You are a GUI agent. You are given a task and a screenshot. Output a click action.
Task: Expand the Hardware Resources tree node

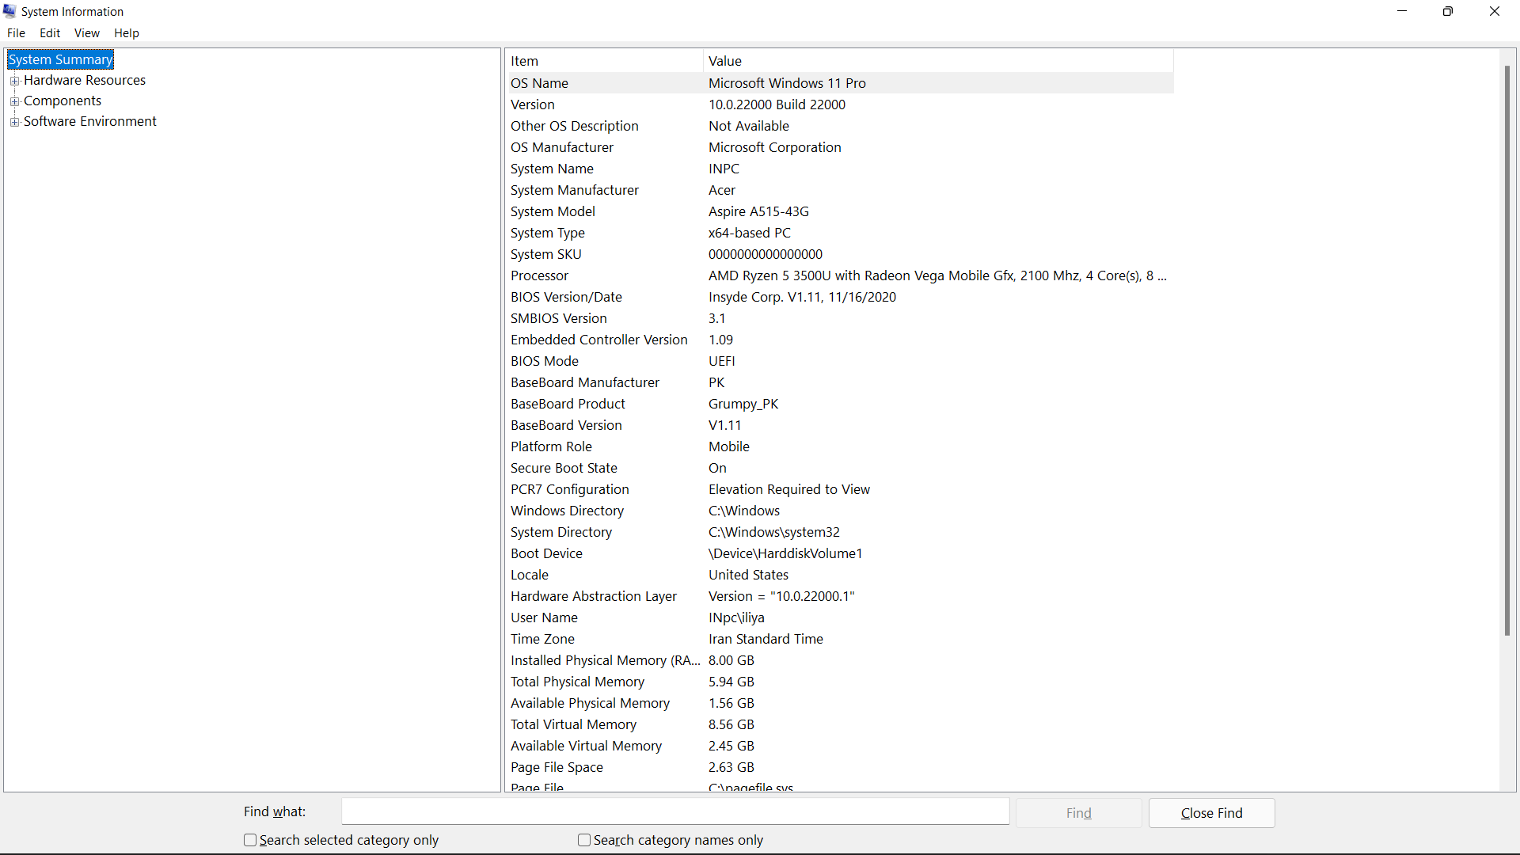[14, 81]
